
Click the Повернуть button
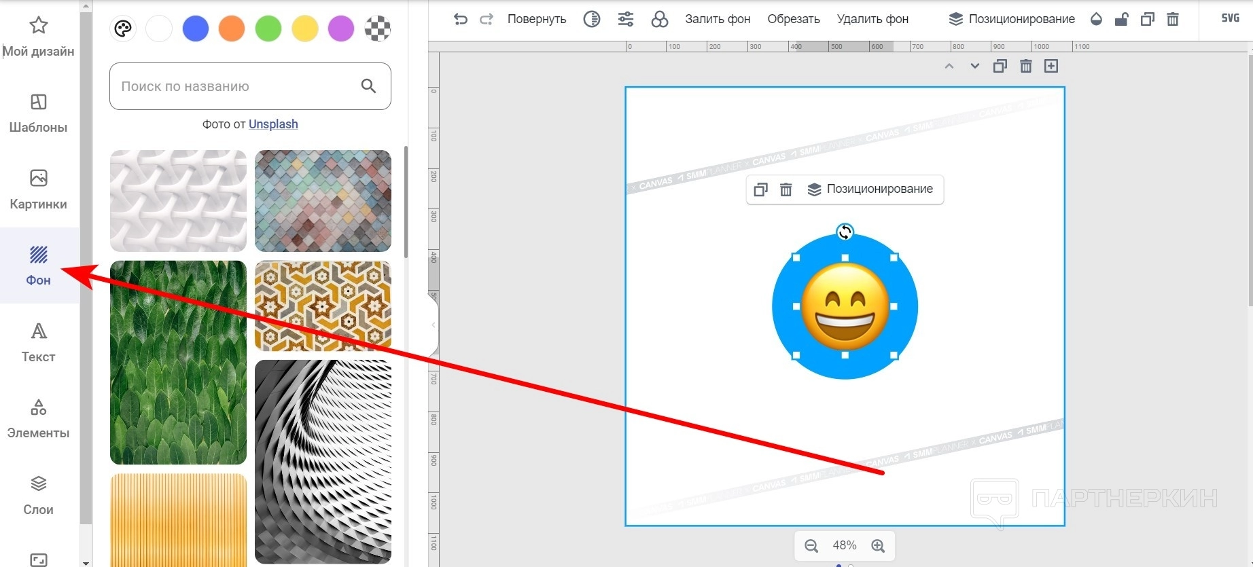click(x=537, y=19)
